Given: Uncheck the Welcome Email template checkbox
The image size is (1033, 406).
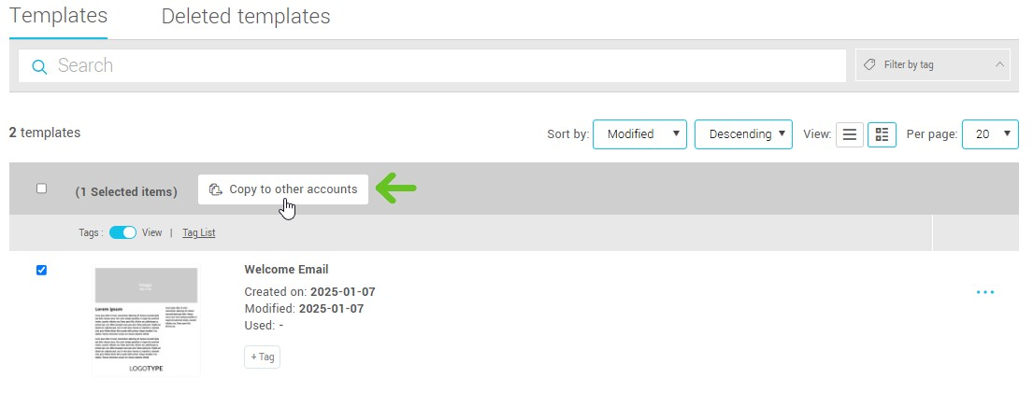Looking at the screenshot, I should [41, 271].
